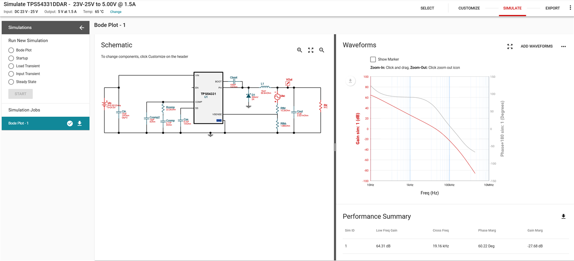Click the Sim ID column header
Screen dimensions: 574x261
tap(350, 230)
